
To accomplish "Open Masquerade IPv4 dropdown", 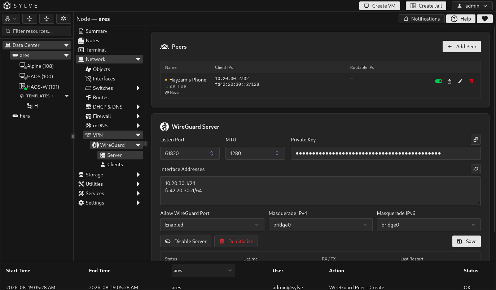I will point(320,225).
